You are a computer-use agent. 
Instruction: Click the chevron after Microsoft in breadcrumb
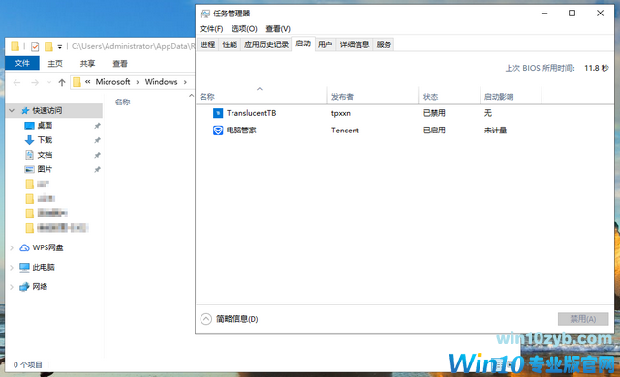click(138, 82)
